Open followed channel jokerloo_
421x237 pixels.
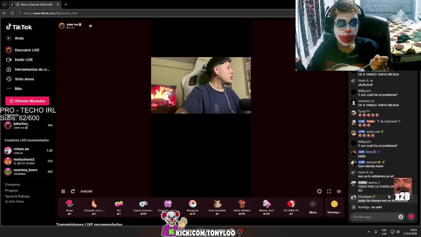point(28,125)
